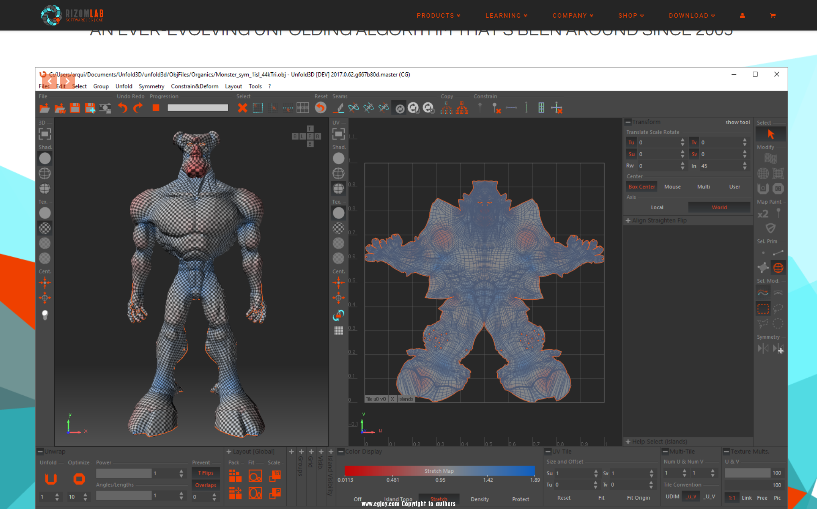Select the arrow Select tool icon
Screen dimensions: 817x509
[x=770, y=134]
